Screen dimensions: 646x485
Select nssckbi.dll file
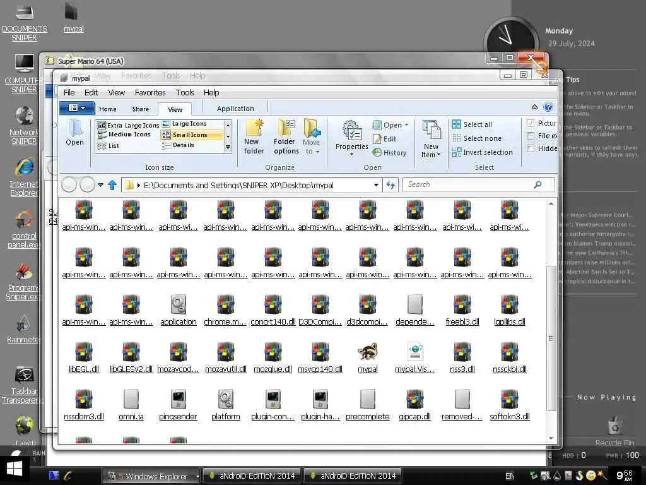[x=510, y=357]
